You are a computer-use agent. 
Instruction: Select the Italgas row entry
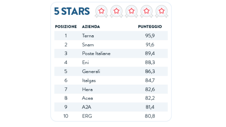coord(89,80)
